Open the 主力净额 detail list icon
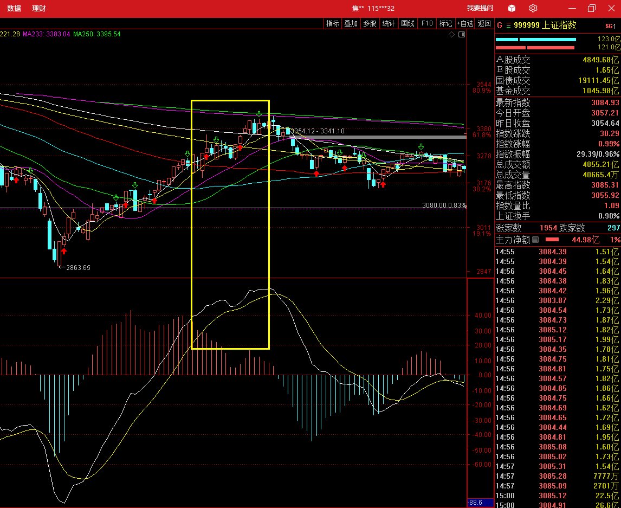The image size is (621, 508). pos(535,240)
